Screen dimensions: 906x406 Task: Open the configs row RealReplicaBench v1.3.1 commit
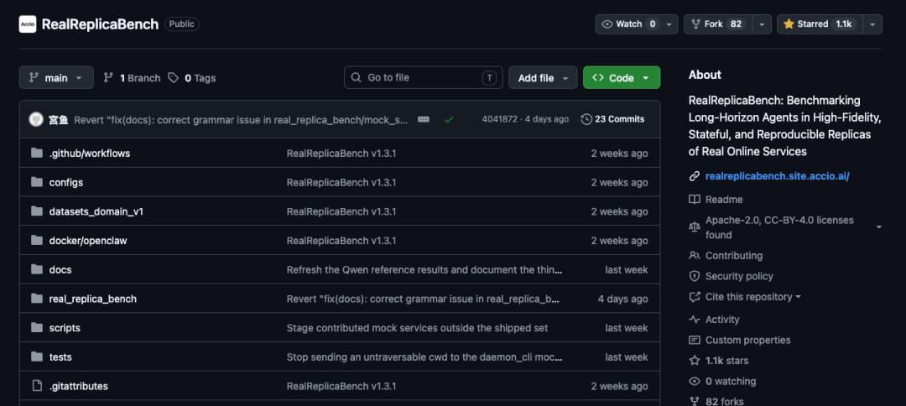[341, 183]
